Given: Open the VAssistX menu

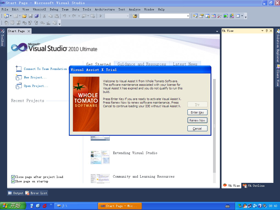Looking at the screenshot, I should point(39,9).
